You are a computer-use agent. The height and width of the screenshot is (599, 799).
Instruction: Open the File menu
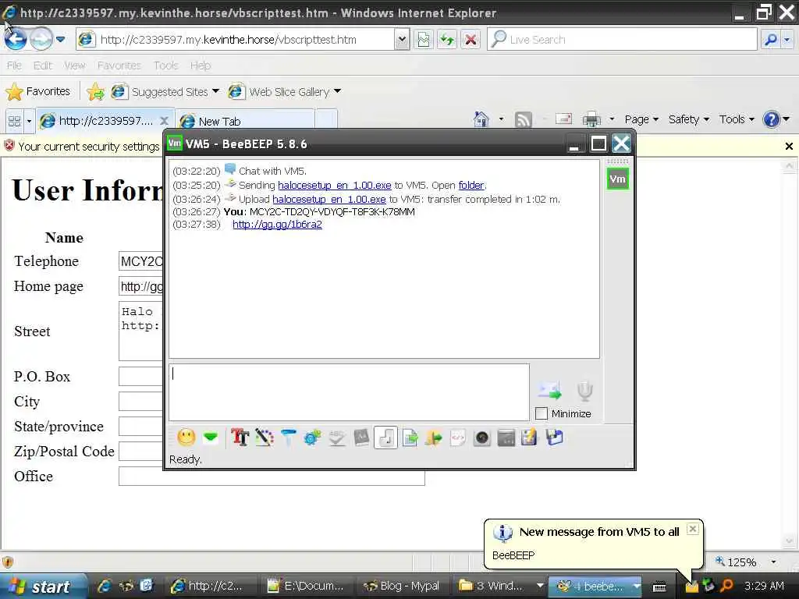[x=14, y=66]
